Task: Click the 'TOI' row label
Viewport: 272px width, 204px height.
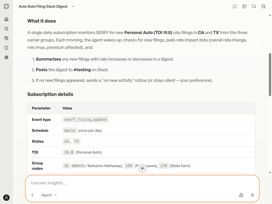Action: pos(35,152)
